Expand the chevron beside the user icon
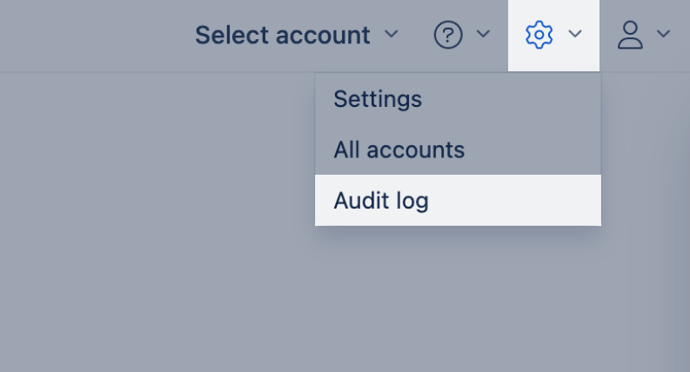The width and height of the screenshot is (690, 372). point(663,35)
